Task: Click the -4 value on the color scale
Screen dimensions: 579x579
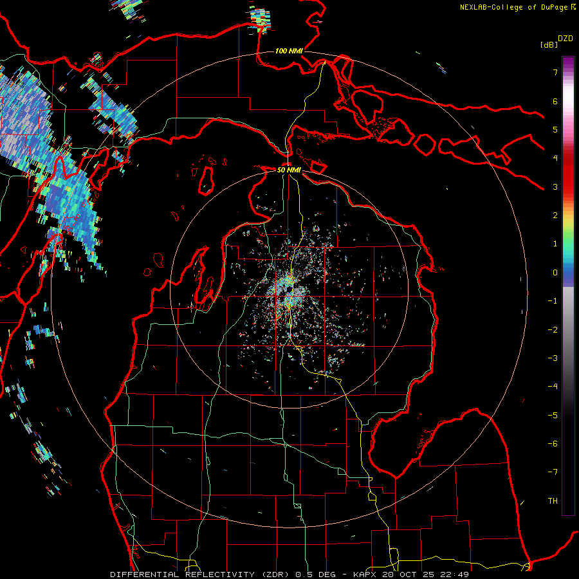Action: [x=553, y=387]
